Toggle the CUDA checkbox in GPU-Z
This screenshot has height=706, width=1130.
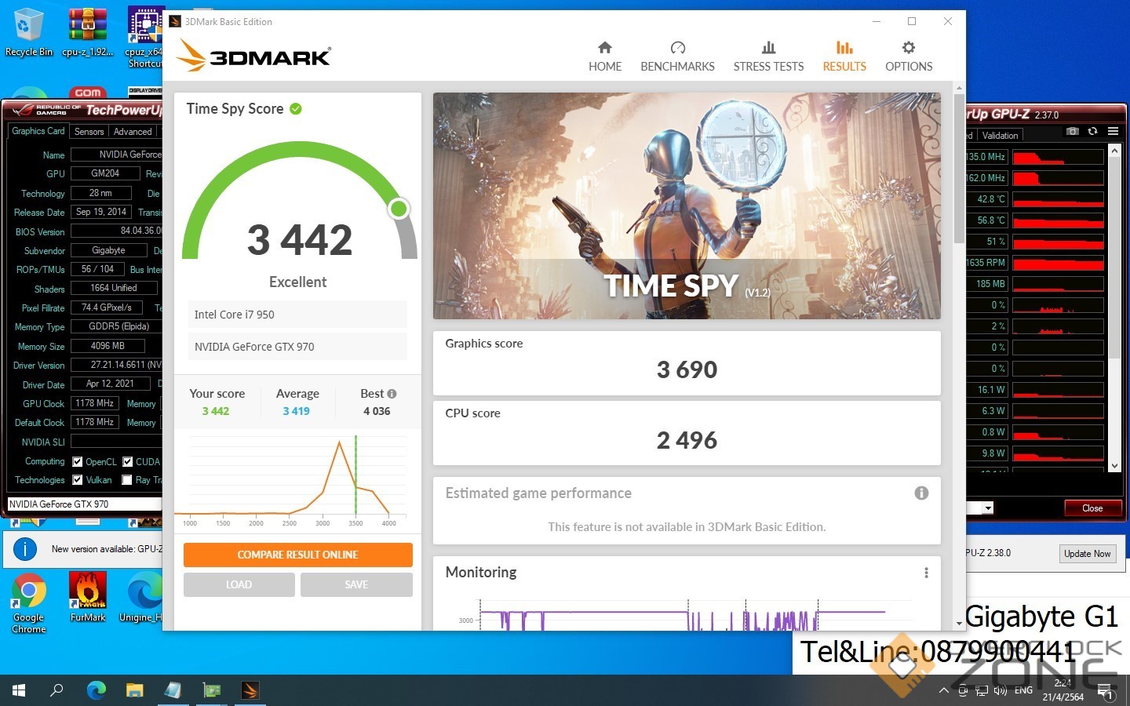[128, 462]
